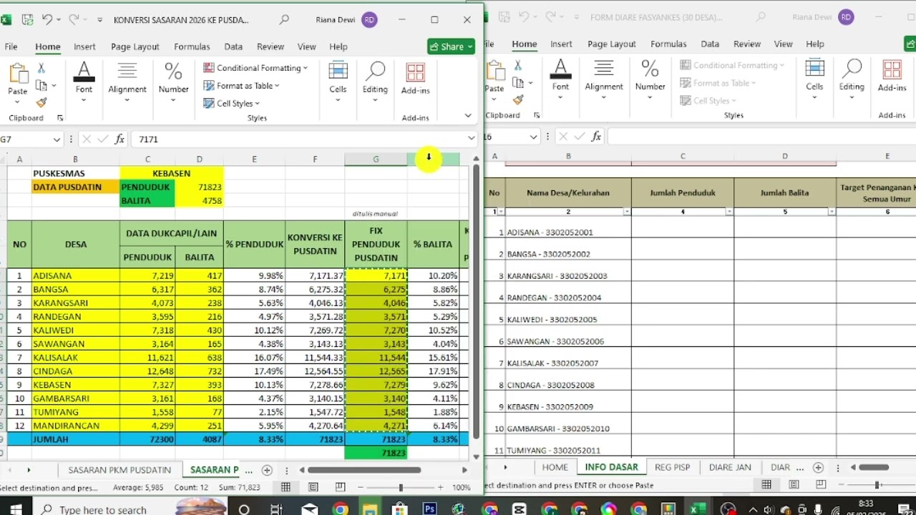
Task: Click Task View icon on taskbar
Action: click(x=277, y=509)
